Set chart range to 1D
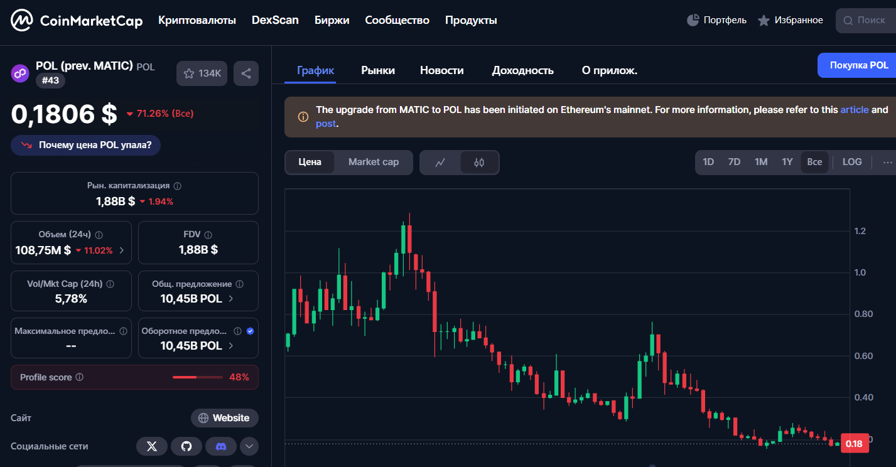Screen dimensions: 896x467 tap(708, 162)
